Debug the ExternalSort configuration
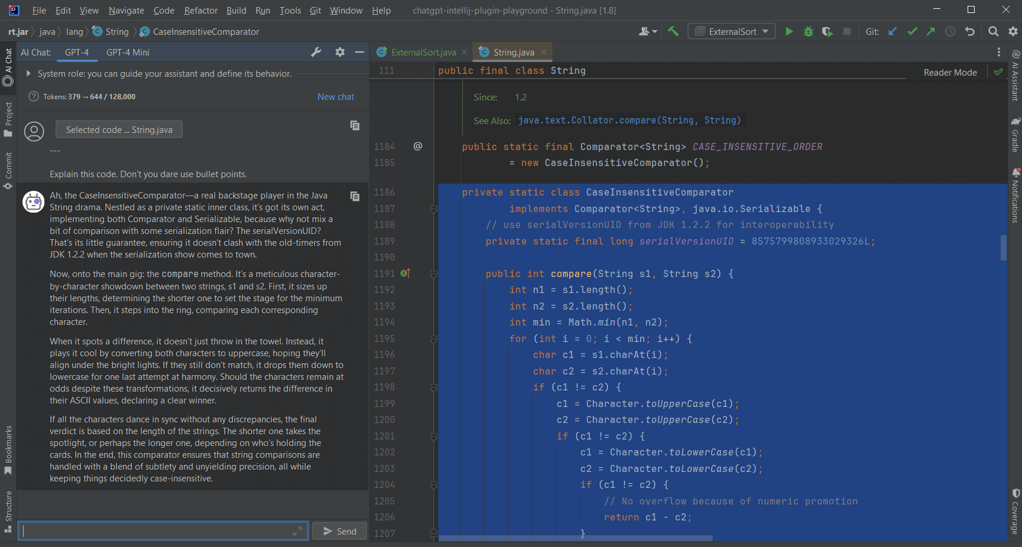Image resolution: width=1022 pixels, height=547 pixels. (x=808, y=31)
